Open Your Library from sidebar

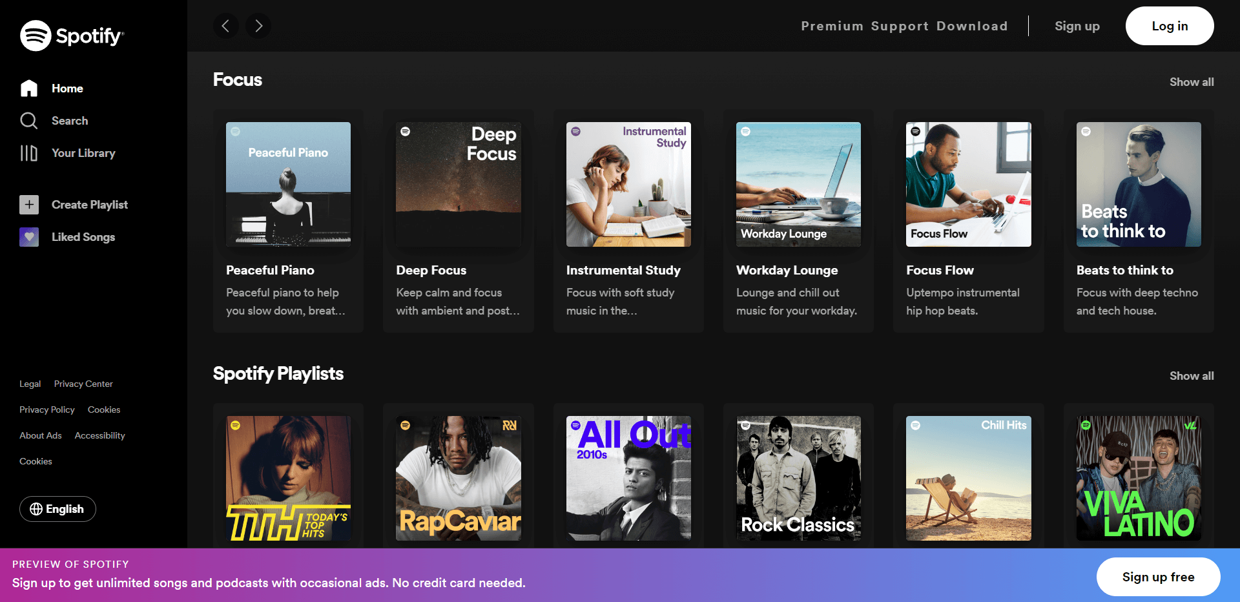coord(83,153)
